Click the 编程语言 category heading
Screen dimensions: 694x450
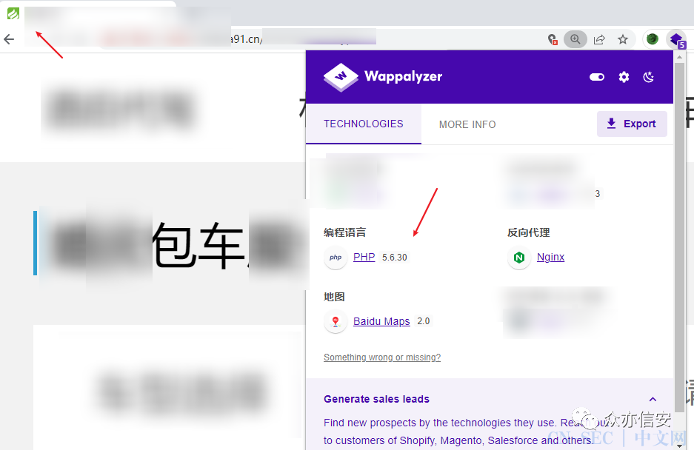pyautogui.click(x=345, y=232)
